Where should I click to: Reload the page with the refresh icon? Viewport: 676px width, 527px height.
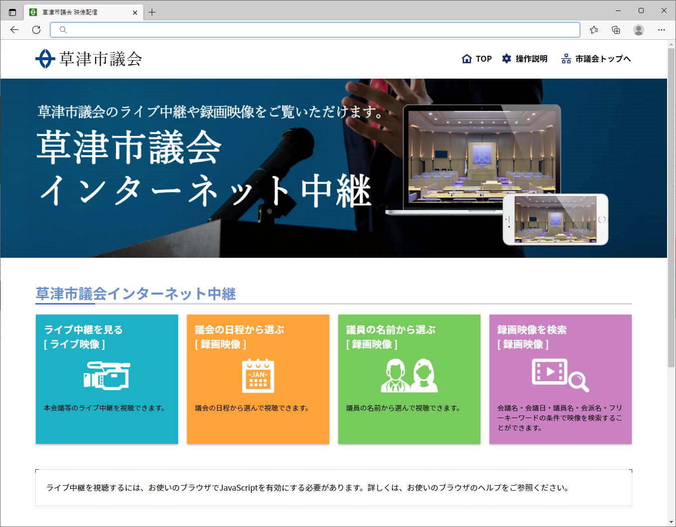(x=36, y=30)
